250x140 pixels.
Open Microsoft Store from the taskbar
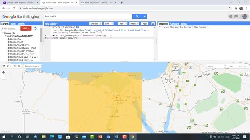pyautogui.click(x=68, y=137)
